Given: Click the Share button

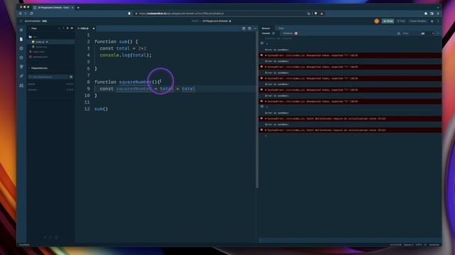Looking at the screenshot, I should click(x=388, y=21).
